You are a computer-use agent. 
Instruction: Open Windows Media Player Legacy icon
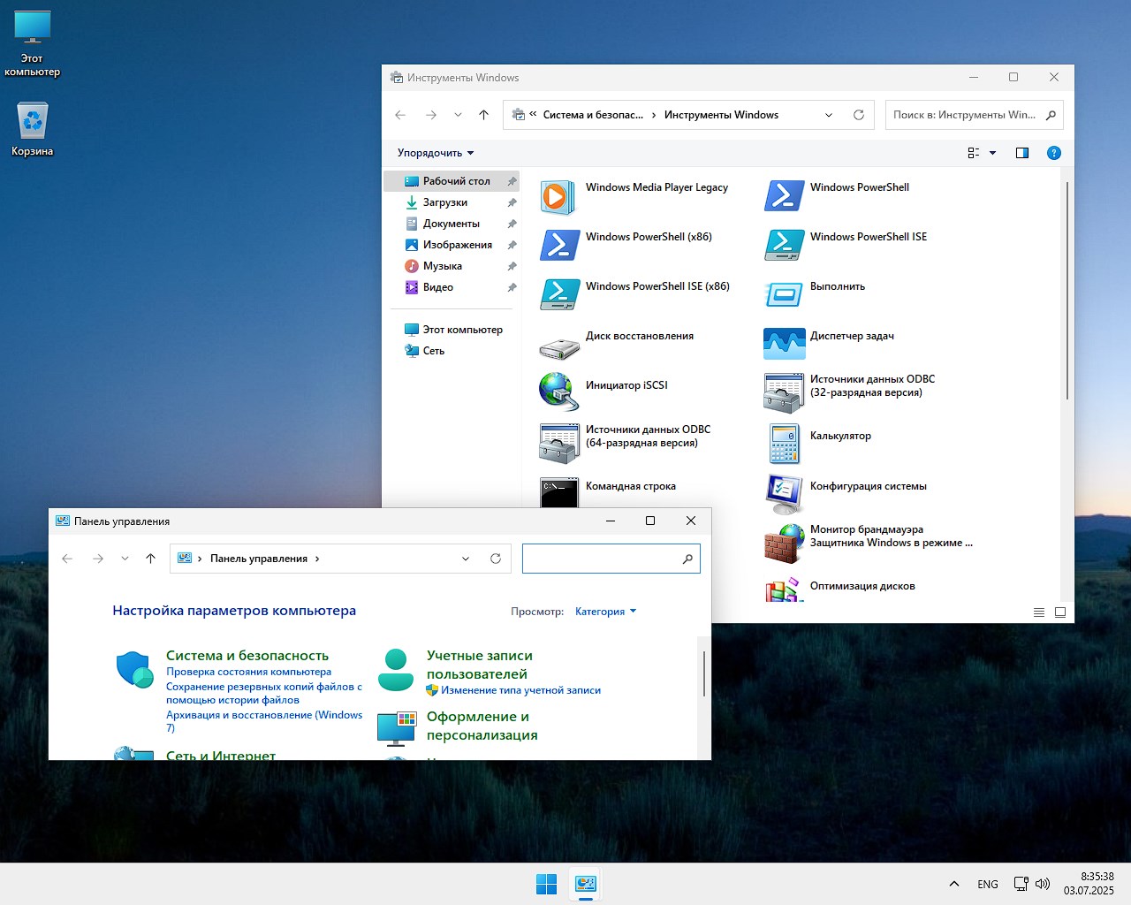coord(558,196)
